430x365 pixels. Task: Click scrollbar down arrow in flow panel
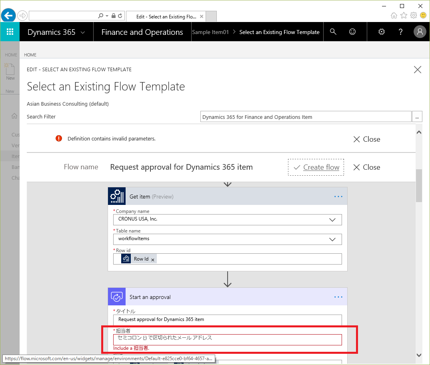[419, 355]
